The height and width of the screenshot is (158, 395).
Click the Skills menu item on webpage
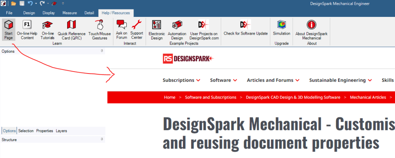(388, 80)
